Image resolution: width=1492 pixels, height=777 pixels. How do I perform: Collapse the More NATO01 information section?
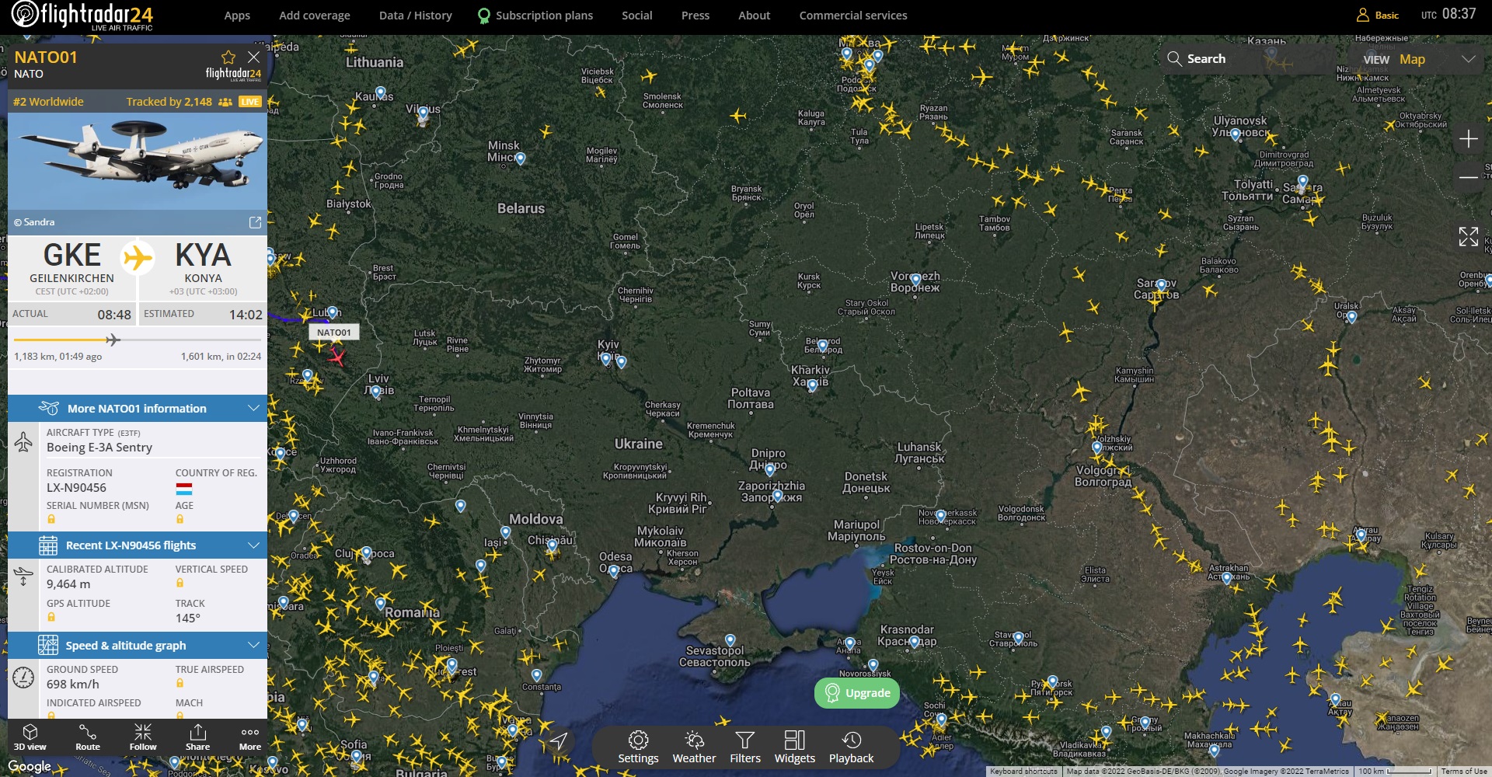tap(253, 409)
